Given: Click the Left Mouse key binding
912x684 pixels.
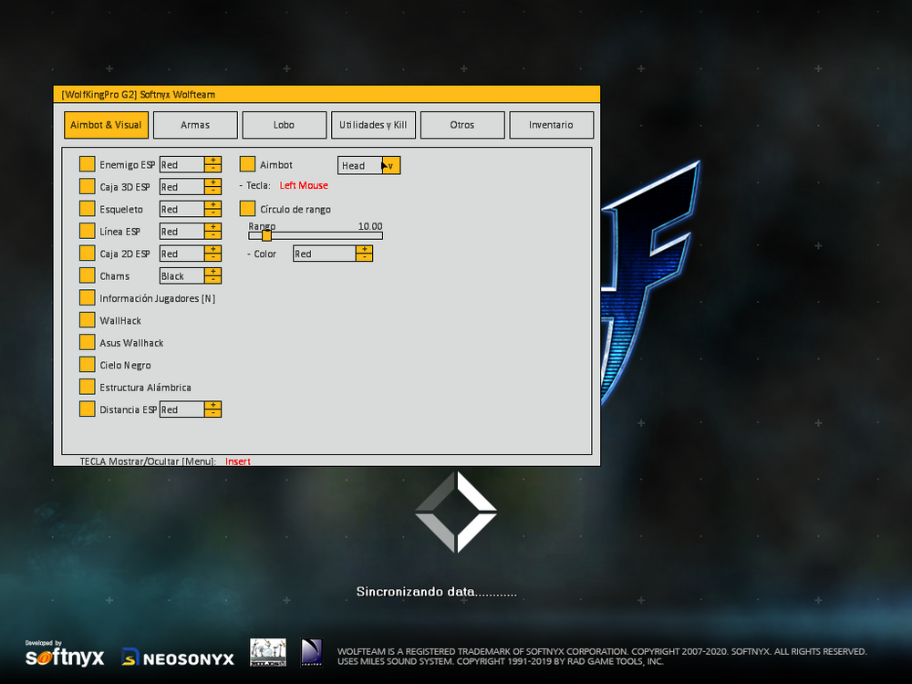Looking at the screenshot, I should coord(304,186).
